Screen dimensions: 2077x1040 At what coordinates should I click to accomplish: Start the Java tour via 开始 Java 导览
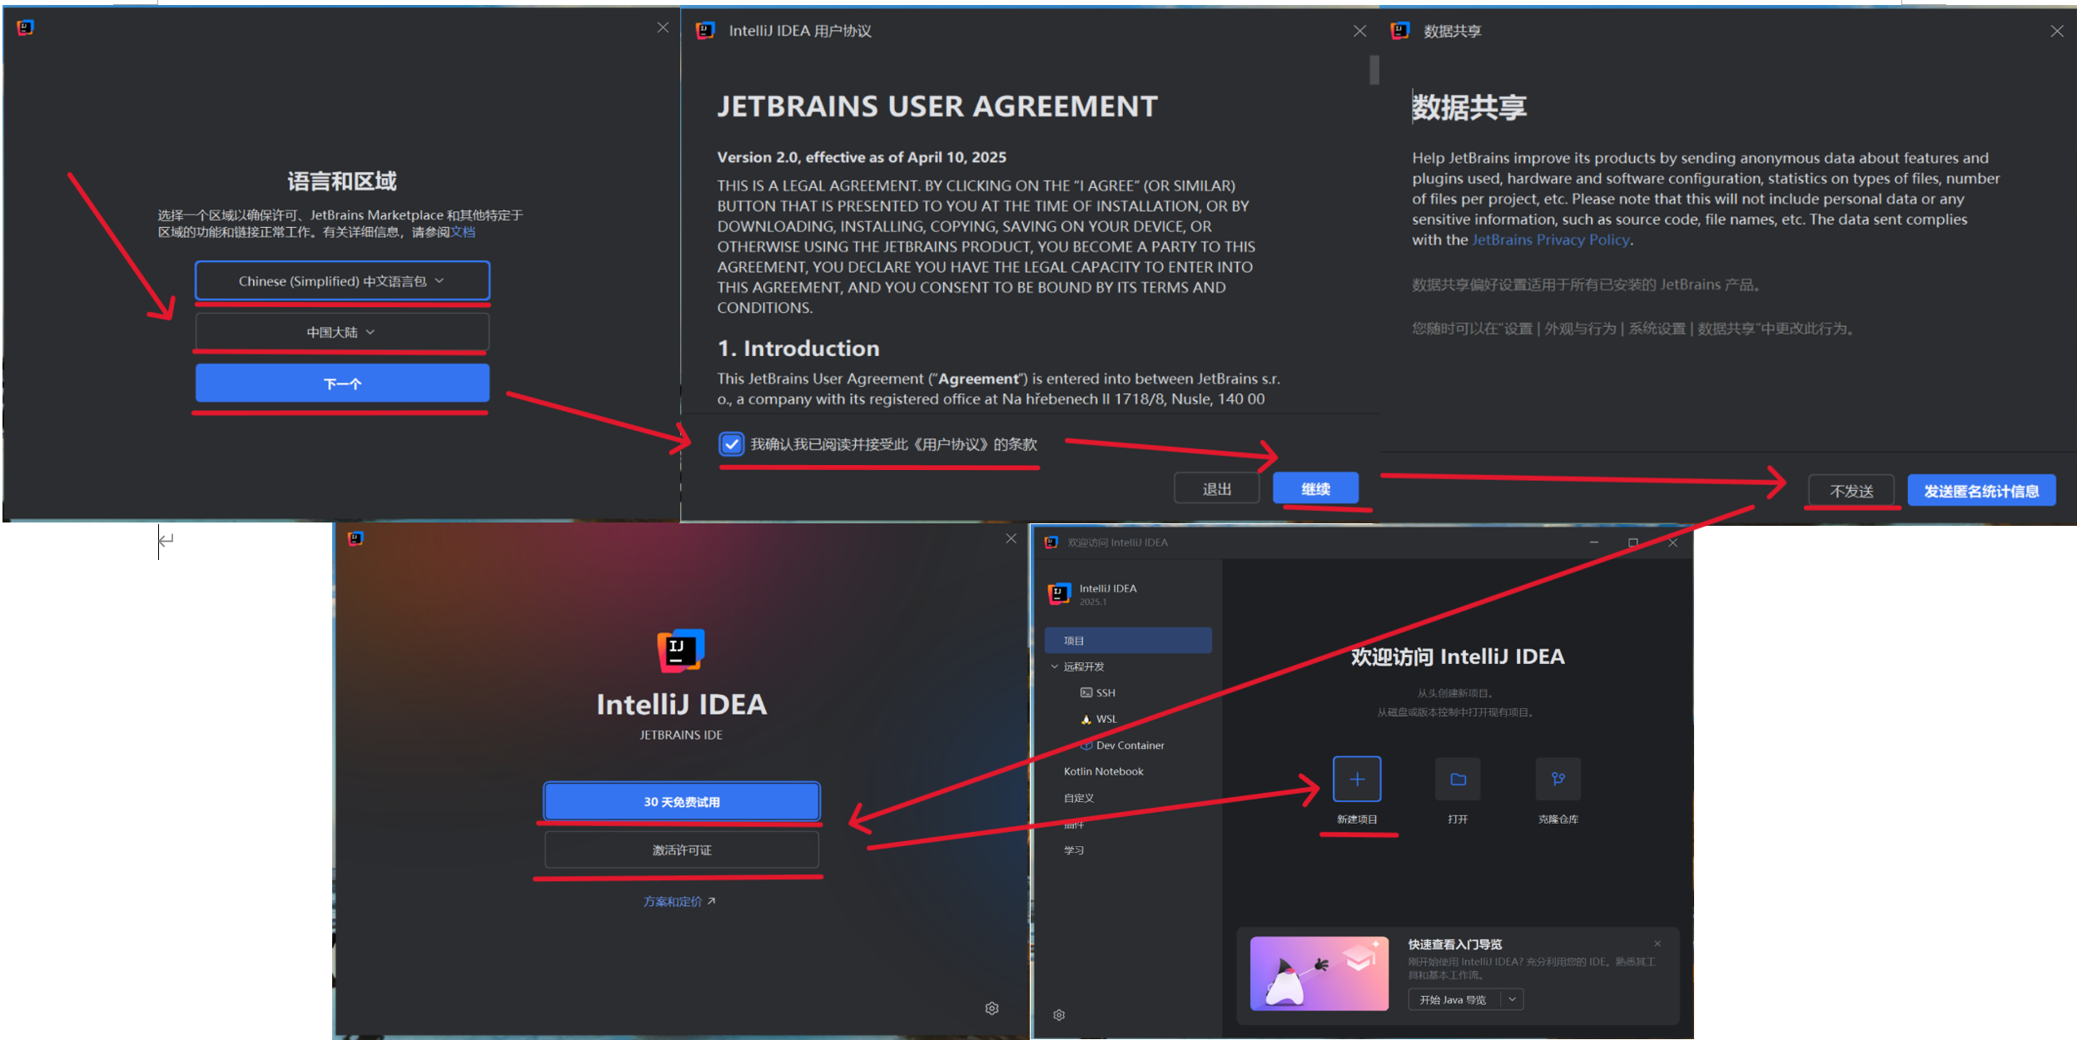[1453, 999]
